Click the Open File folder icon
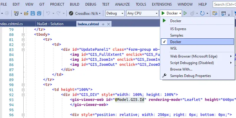Image resolution: width=236 pixels, height=118 pixels. [26, 13]
